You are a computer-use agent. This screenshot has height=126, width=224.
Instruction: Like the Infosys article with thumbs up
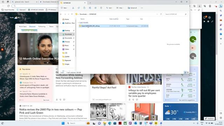click(x=129, y=99)
